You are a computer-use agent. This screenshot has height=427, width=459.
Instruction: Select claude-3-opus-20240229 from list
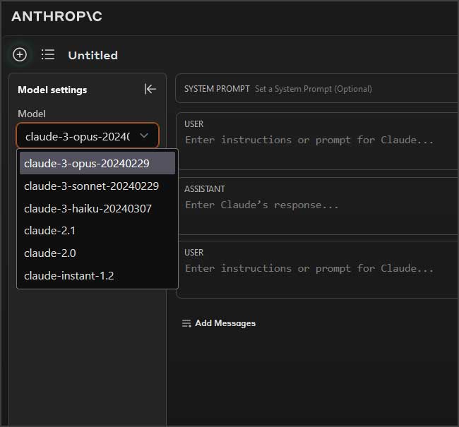point(97,163)
